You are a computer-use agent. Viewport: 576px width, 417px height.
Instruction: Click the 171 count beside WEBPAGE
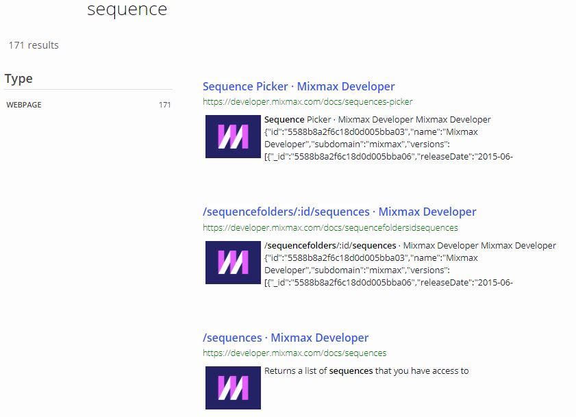tap(167, 105)
